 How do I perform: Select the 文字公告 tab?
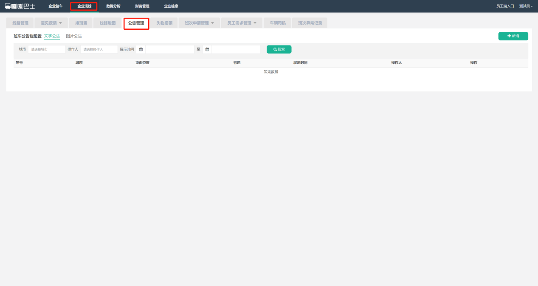(52, 36)
